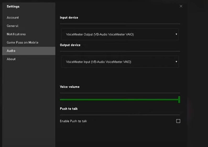The height and width of the screenshot is (147, 208).
Task: Go to the Notifications settings
Action: [x=16, y=34]
